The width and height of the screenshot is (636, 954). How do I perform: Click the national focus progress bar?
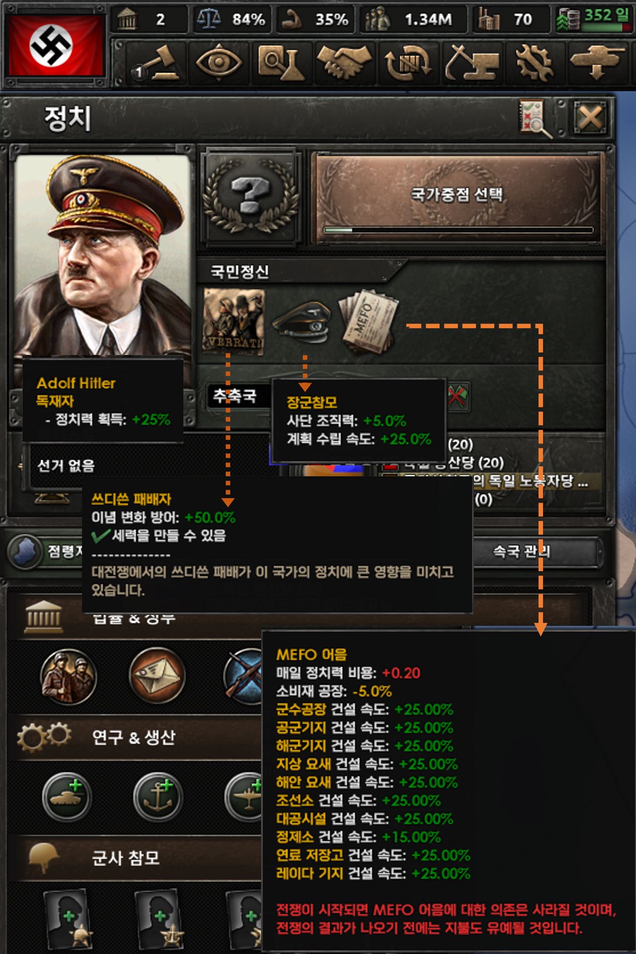(x=458, y=230)
